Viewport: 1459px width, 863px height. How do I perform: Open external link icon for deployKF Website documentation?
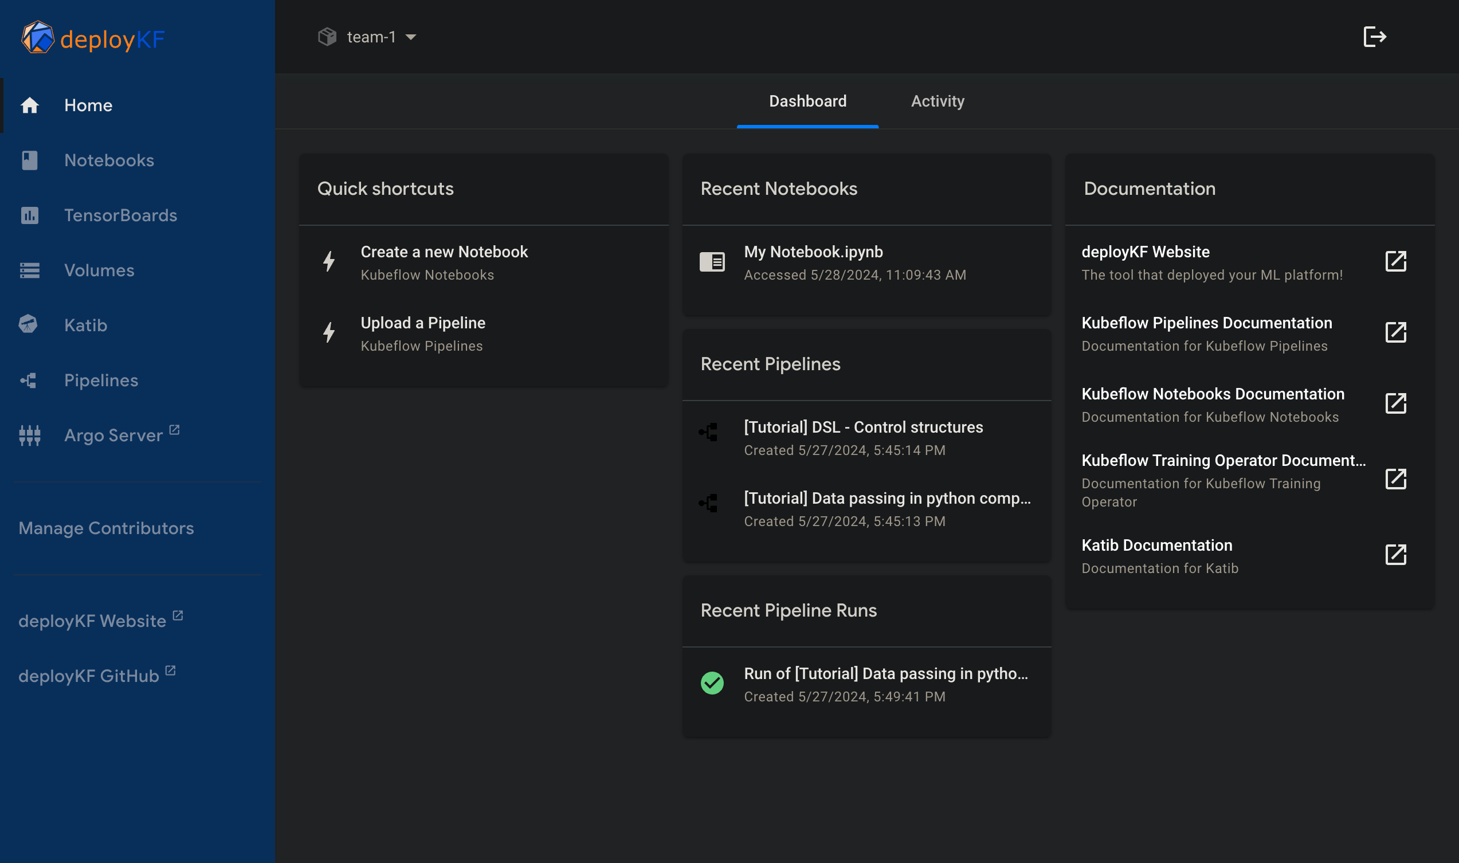[1395, 262]
